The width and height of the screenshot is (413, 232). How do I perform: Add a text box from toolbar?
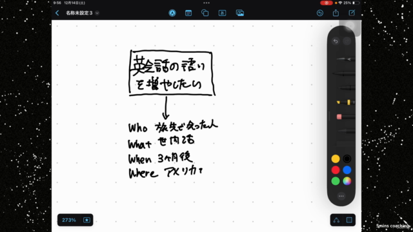(x=222, y=13)
